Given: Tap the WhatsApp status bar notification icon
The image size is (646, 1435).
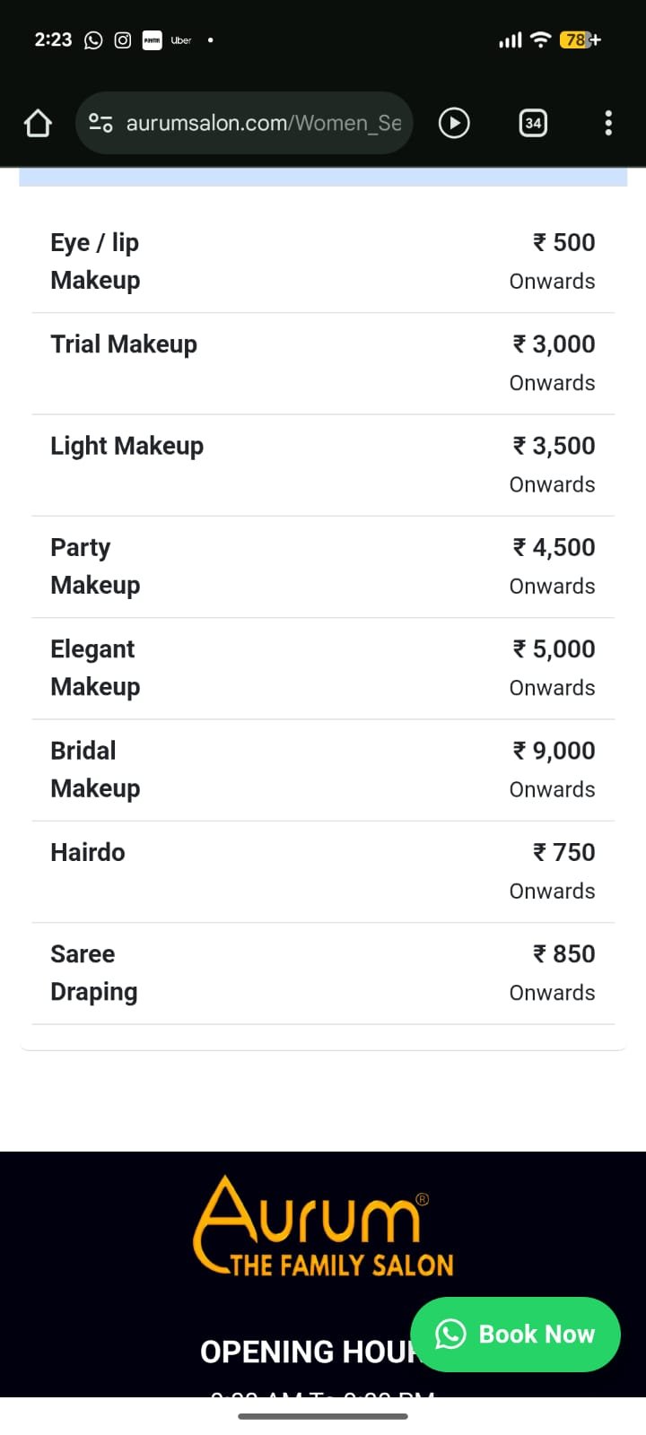Looking at the screenshot, I should point(93,40).
